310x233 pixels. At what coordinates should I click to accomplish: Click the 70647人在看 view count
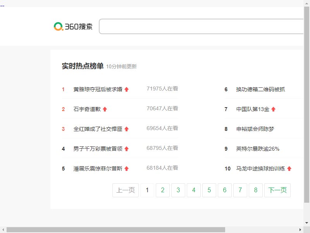pyautogui.click(x=162, y=108)
